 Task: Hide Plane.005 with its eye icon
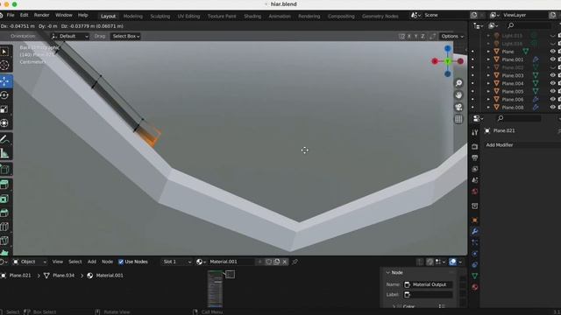pyautogui.click(x=553, y=91)
